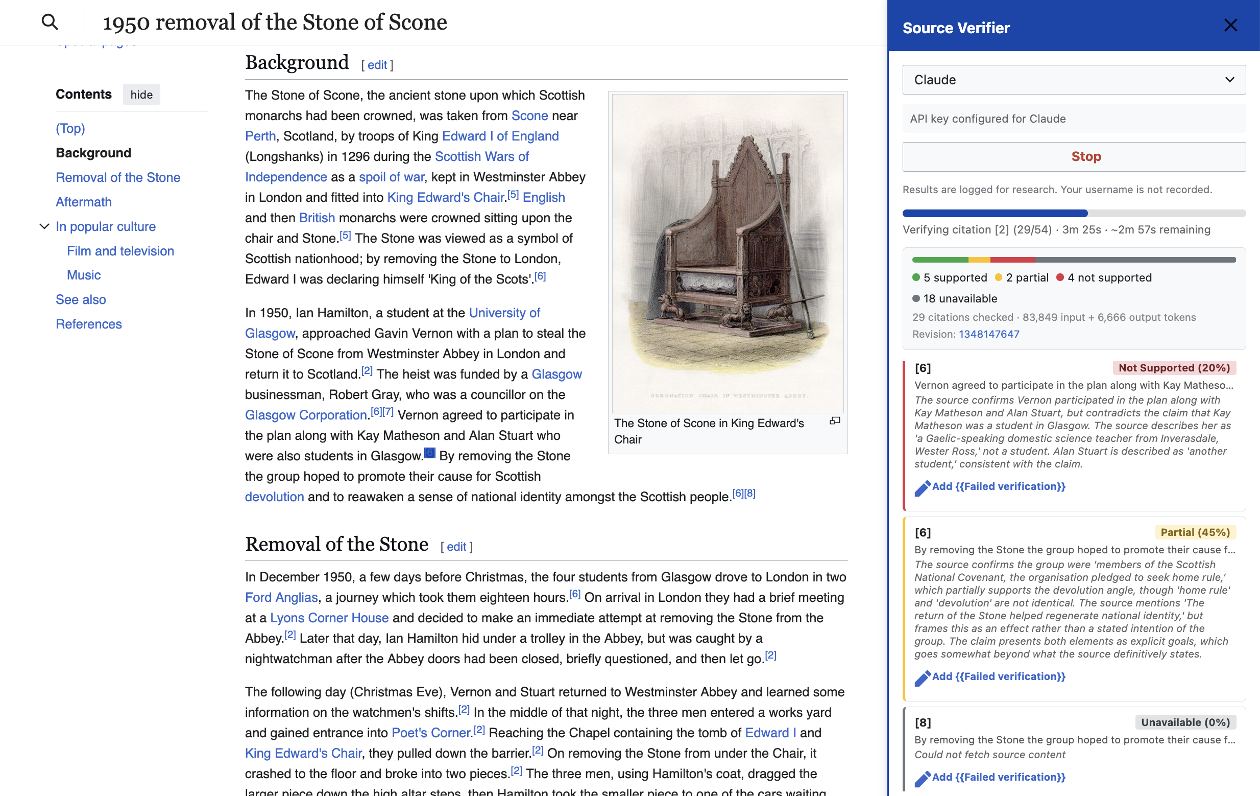Jump to (Top) in contents
1260x796 pixels.
(x=70, y=128)
